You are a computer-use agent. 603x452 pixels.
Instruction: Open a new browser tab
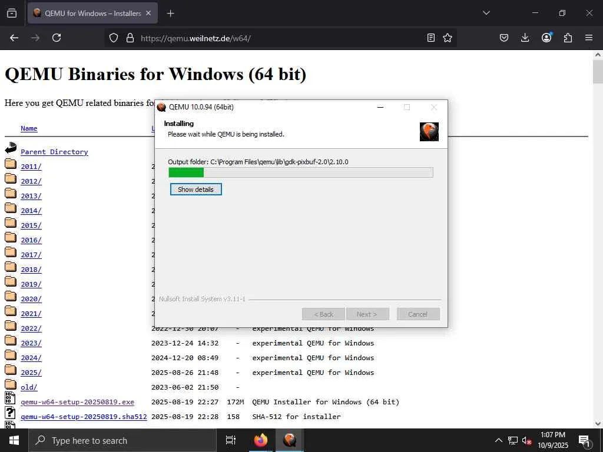click(170, 14)
